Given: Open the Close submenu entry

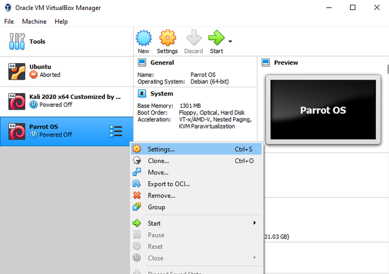Looking at the screenshot, I should 196,258.
